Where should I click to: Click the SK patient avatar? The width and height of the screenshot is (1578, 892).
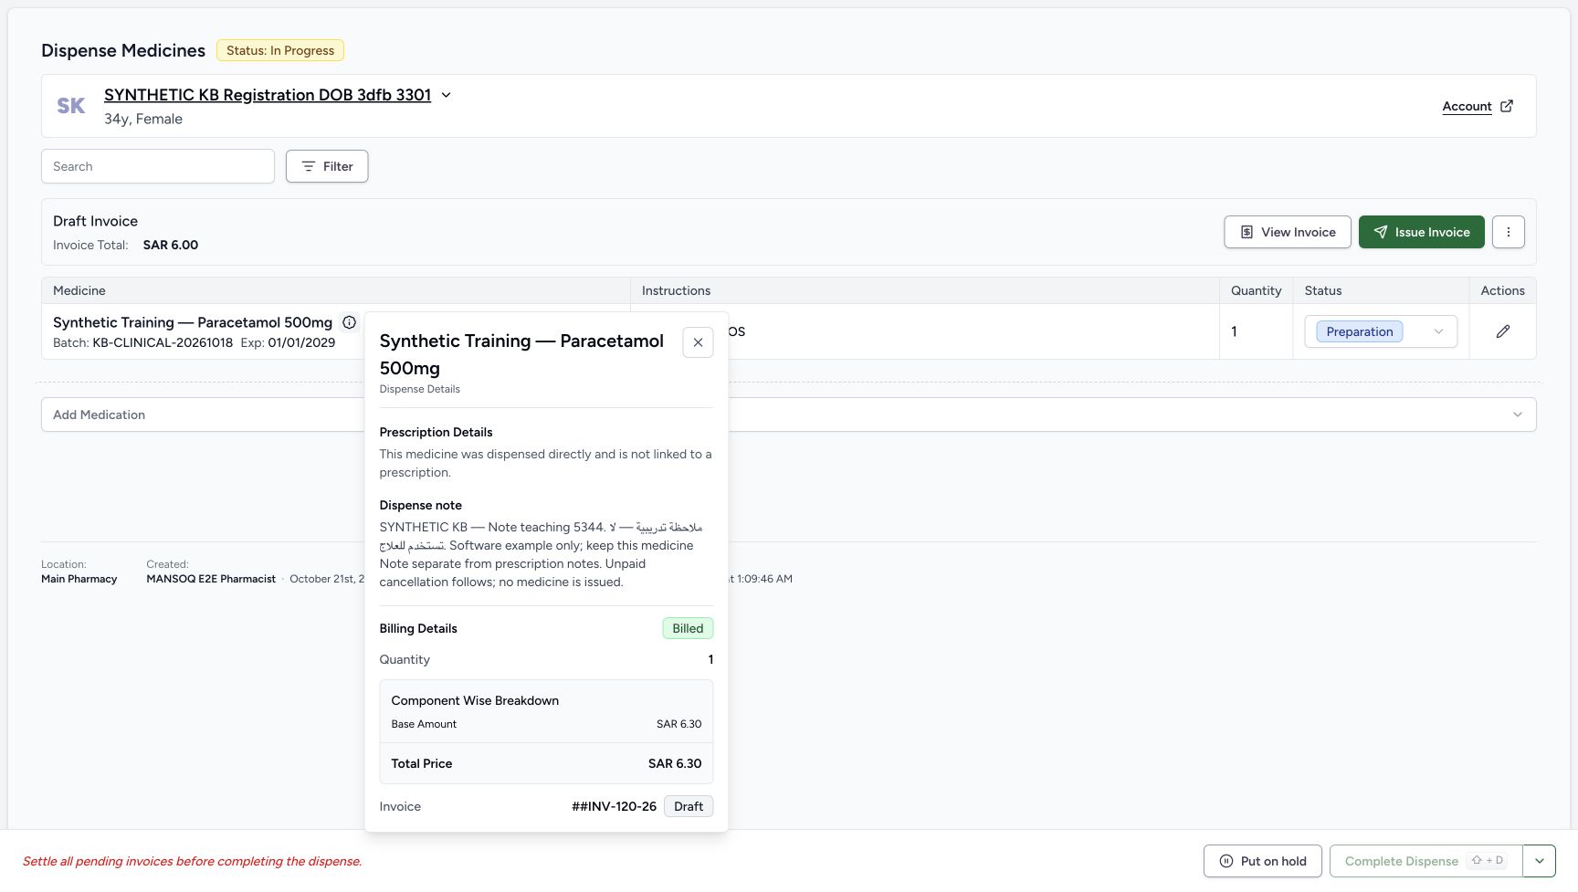pyautogui.click(x=71, y=106)
